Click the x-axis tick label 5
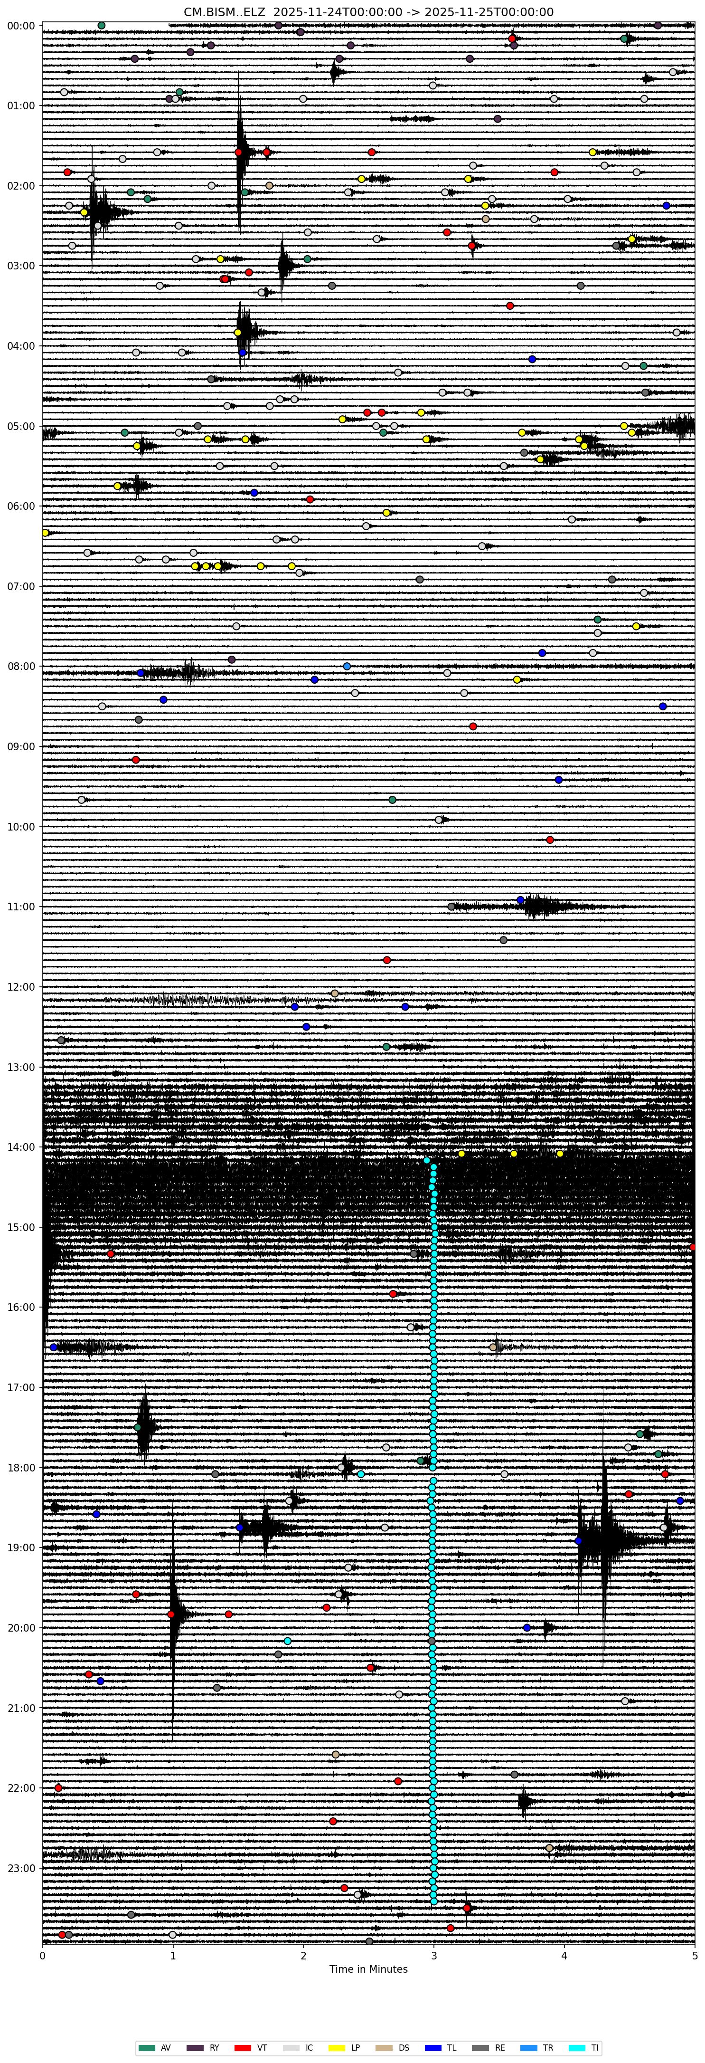The image size is (705, 2063). [695, 1955]
